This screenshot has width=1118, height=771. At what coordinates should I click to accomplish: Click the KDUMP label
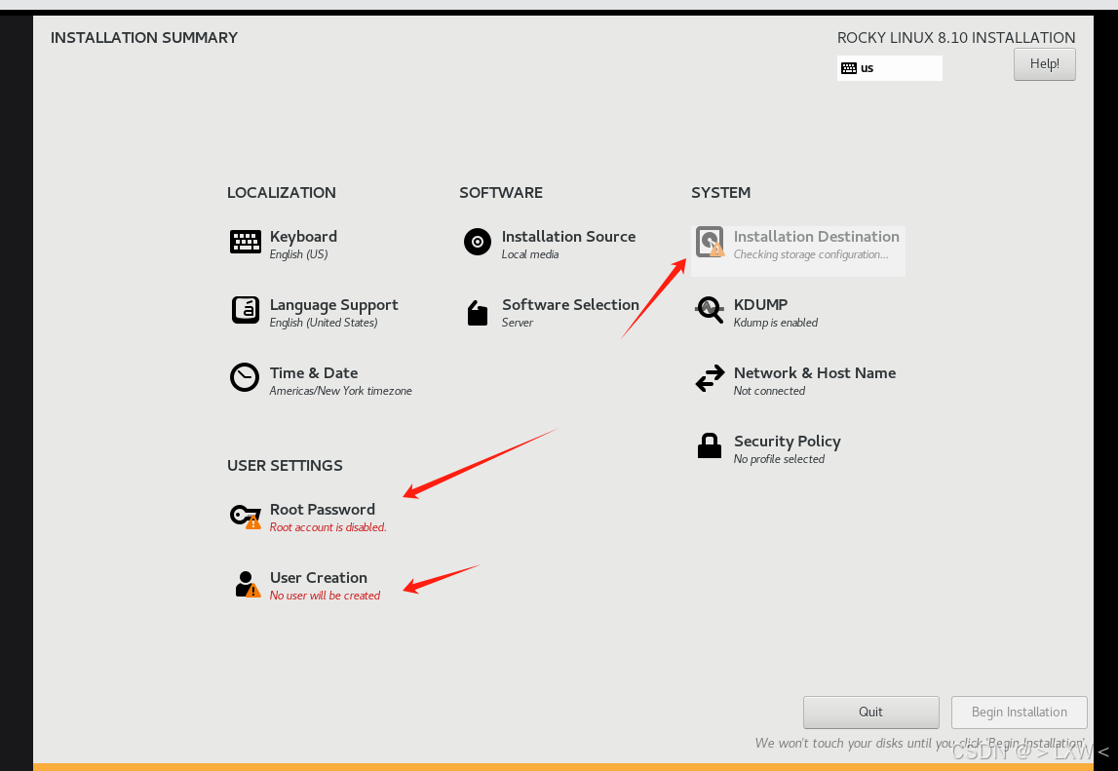(x=761, y=304)
